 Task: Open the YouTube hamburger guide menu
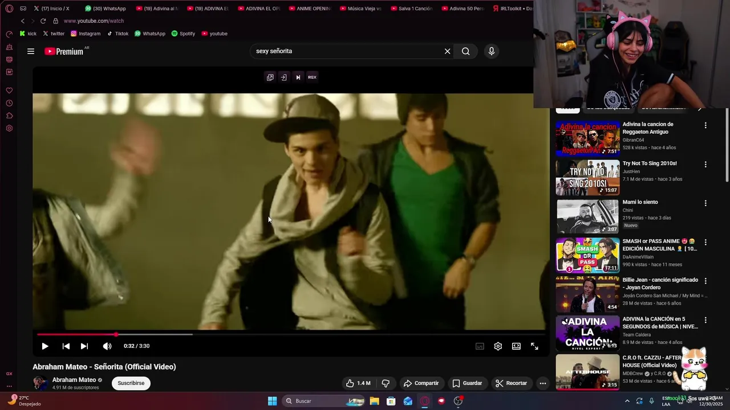tap(31, 51)
